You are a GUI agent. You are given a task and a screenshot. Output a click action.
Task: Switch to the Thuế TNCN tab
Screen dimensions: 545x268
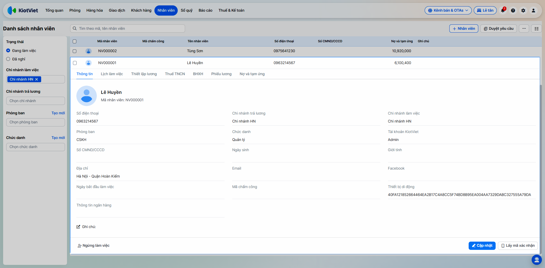(x=175, y=74)
